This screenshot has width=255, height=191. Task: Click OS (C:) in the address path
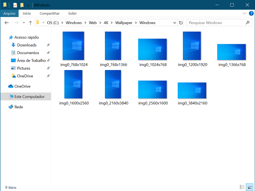[x=53, y=23]
